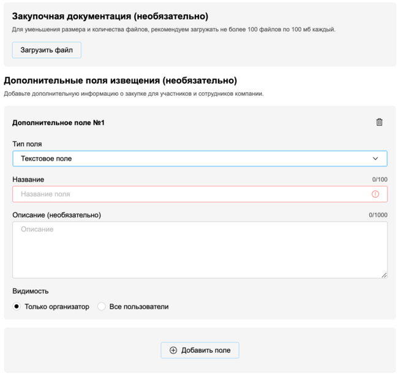Click the Закупочная документация heading
398x378 pixels.
pos(110,16)
